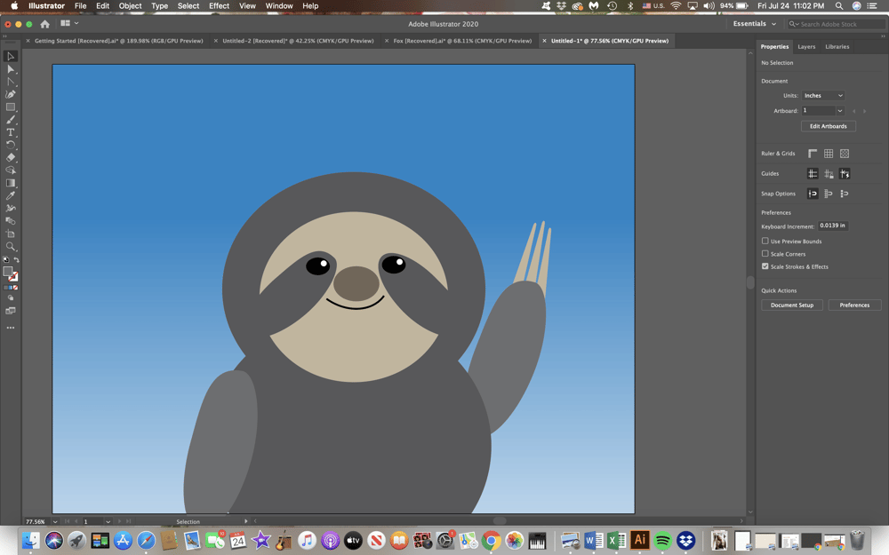Switch to the Layers tab

(x=806, y=46)
